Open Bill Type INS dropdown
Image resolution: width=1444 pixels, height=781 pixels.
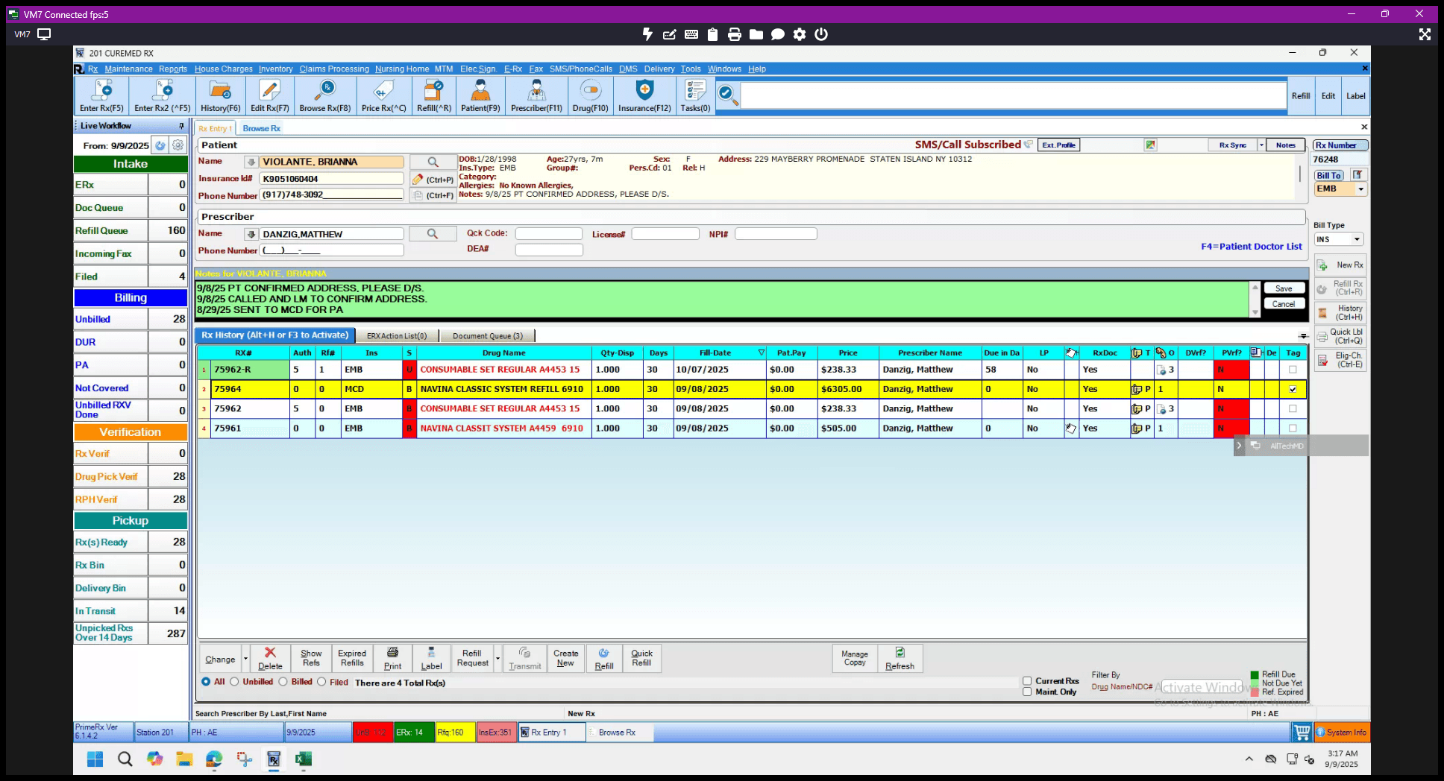[1357, 239]
